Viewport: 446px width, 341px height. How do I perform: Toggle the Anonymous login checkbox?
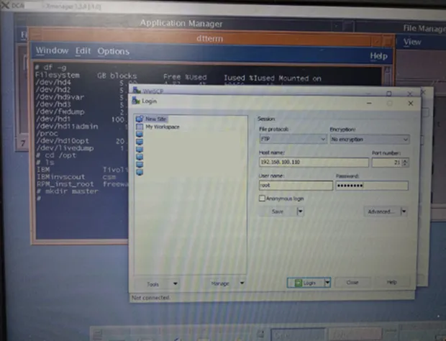pyautogui.click(x=262, y=199)
